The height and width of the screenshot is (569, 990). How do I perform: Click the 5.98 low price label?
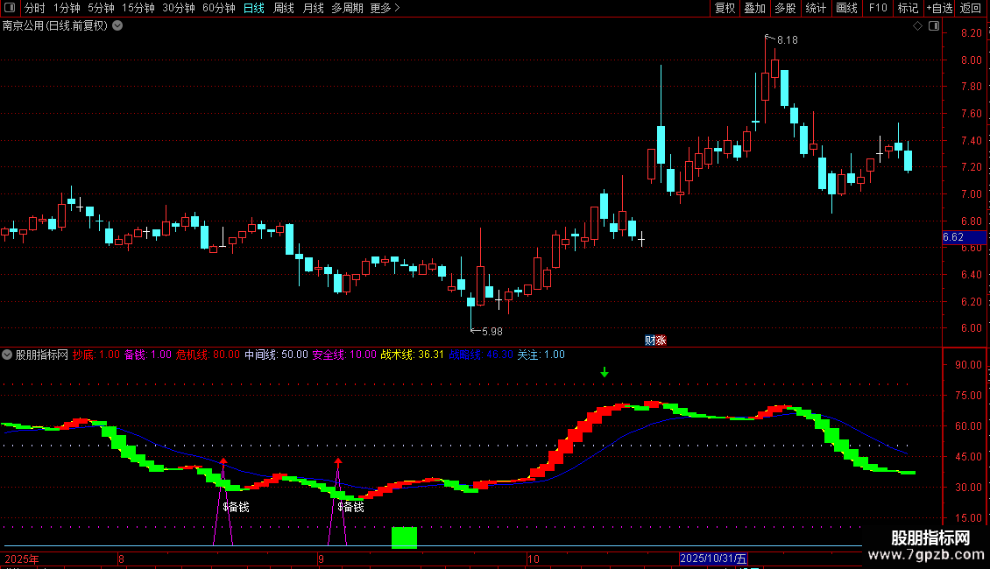coord(491,331)
